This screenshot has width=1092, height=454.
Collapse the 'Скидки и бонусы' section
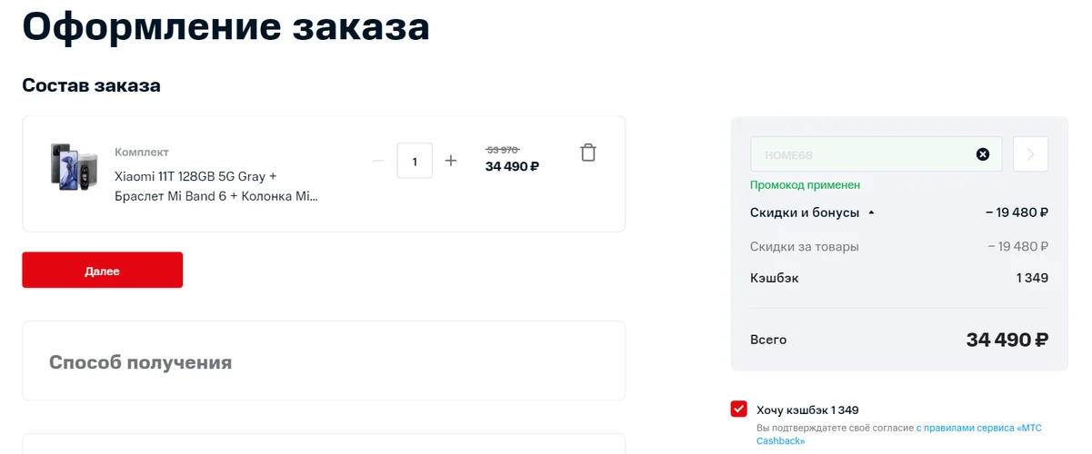(x=812, y=212)
